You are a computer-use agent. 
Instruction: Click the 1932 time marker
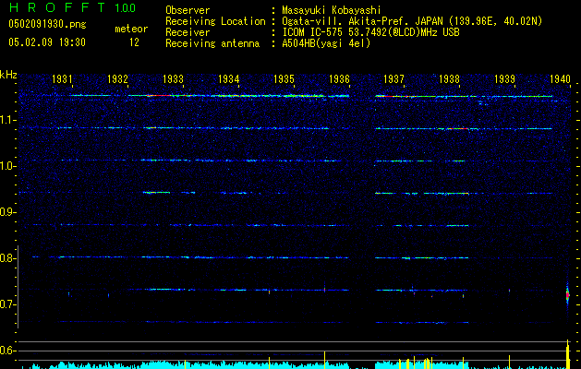pyautogui.click(x=117, y=79)
